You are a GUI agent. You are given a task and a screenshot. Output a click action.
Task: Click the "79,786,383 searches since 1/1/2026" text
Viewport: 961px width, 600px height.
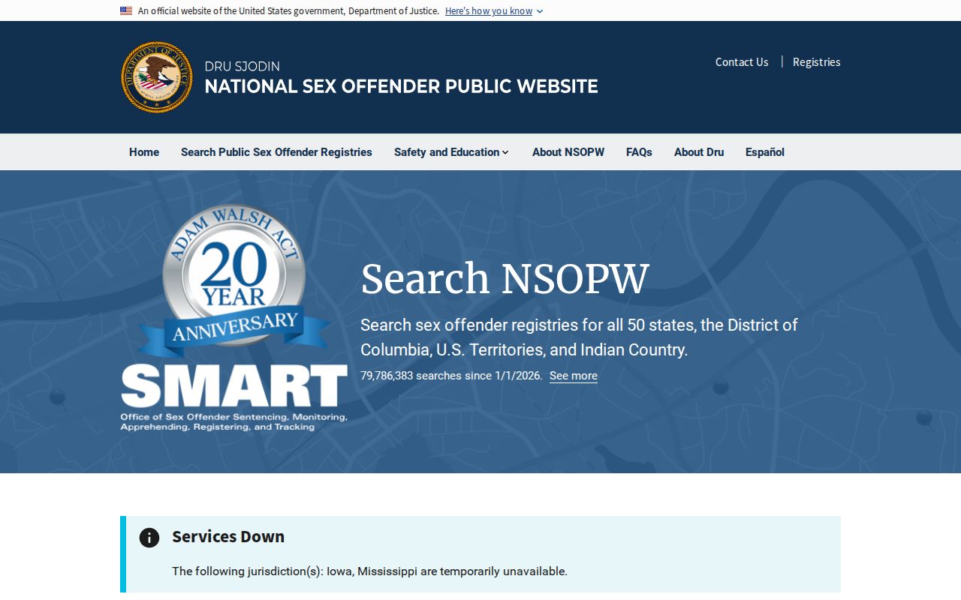pos(451,376)
